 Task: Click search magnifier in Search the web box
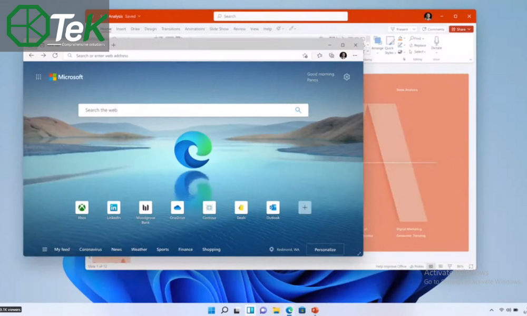coord(298,110)
